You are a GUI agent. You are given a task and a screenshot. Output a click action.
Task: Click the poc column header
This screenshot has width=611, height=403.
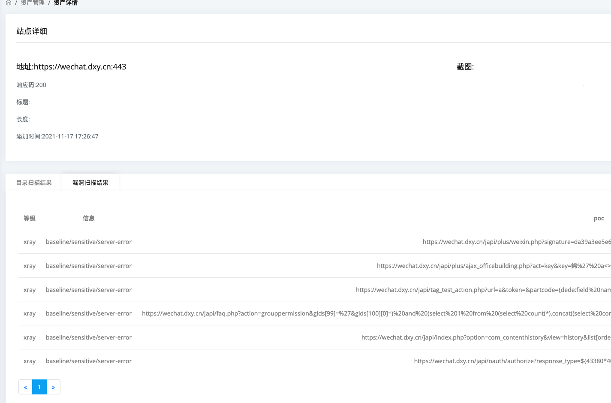(x=599, y=218)
